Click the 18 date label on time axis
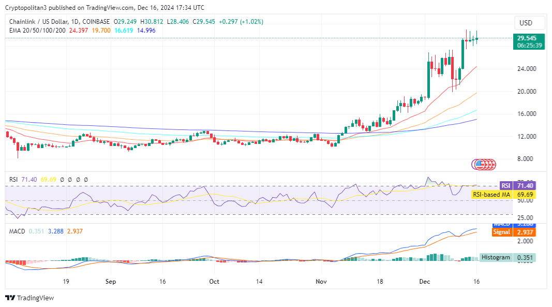Image resolution: width=552 pixels, height=307 pixels. (380, 282)
